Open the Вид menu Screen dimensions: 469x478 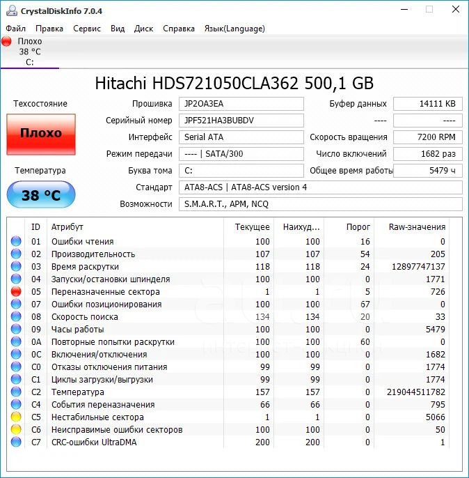click(x=118, y=29)
